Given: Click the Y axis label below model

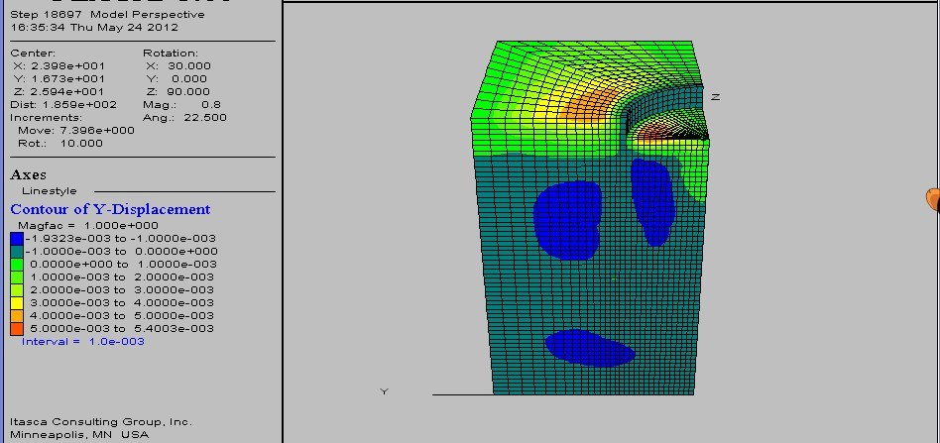Looking at the screenshot, I should (x=385, y=392).
